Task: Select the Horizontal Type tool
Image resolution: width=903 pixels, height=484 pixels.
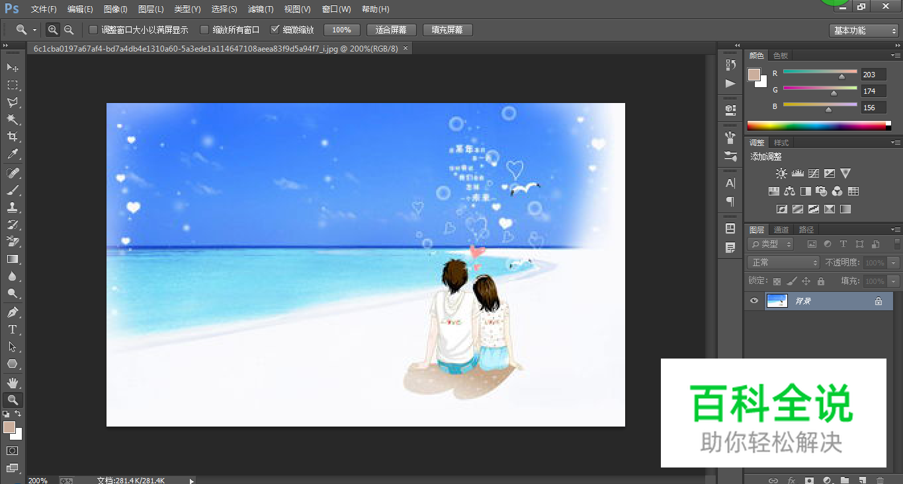Action: click(x=13, y=329)
